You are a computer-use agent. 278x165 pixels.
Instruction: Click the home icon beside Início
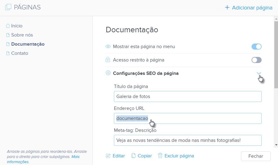pyautogui.click(x=8, y=26)
